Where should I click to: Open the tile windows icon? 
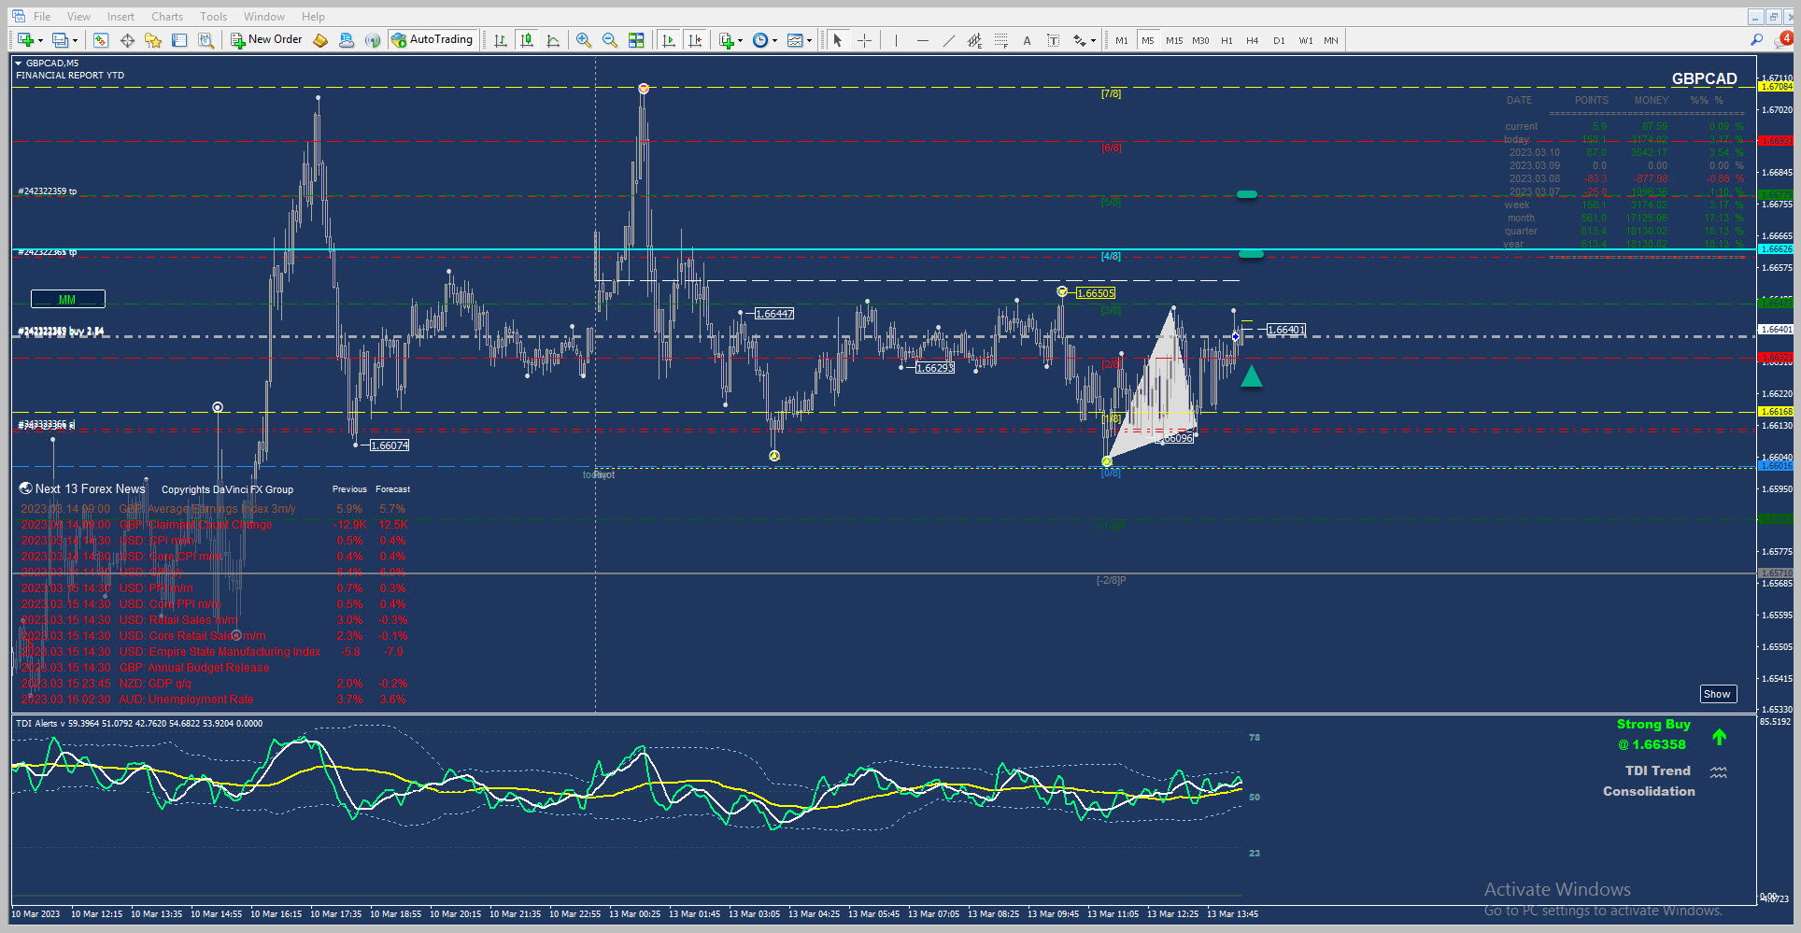[x=636, y=40]
